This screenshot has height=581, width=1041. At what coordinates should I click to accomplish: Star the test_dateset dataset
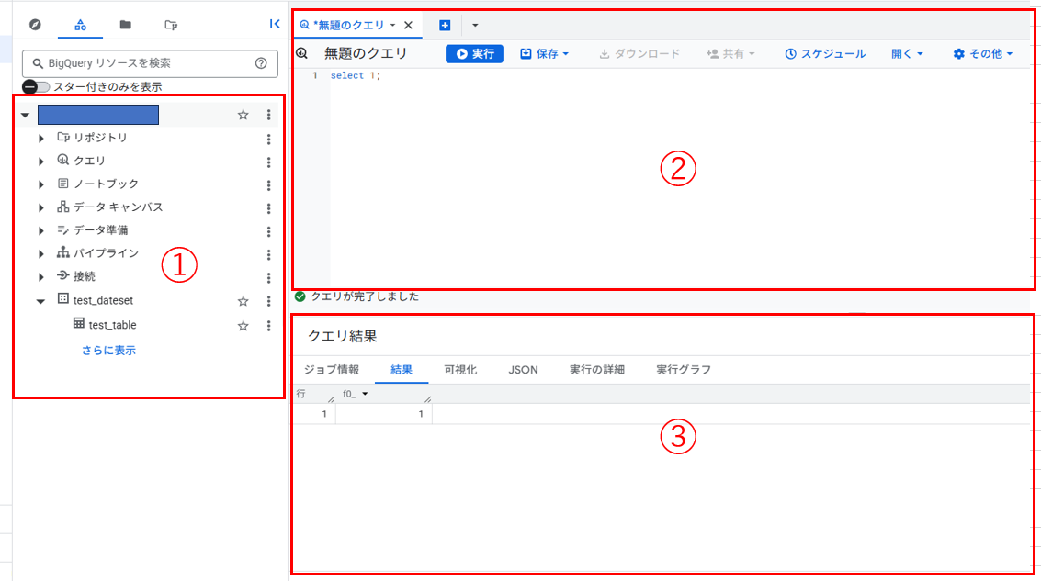(x=243, y=300)
